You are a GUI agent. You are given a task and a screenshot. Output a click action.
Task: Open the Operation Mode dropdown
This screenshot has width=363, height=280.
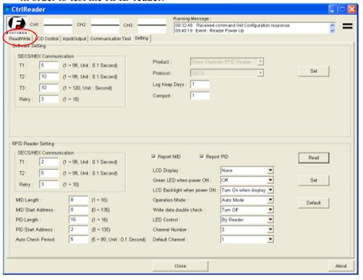(247, 200)
